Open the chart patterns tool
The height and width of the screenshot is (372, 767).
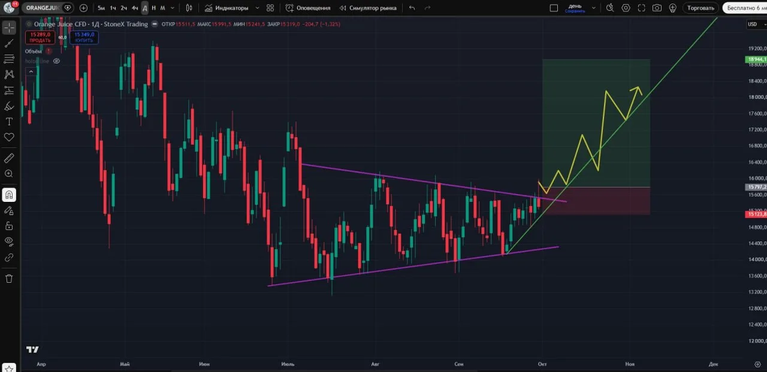9,74
